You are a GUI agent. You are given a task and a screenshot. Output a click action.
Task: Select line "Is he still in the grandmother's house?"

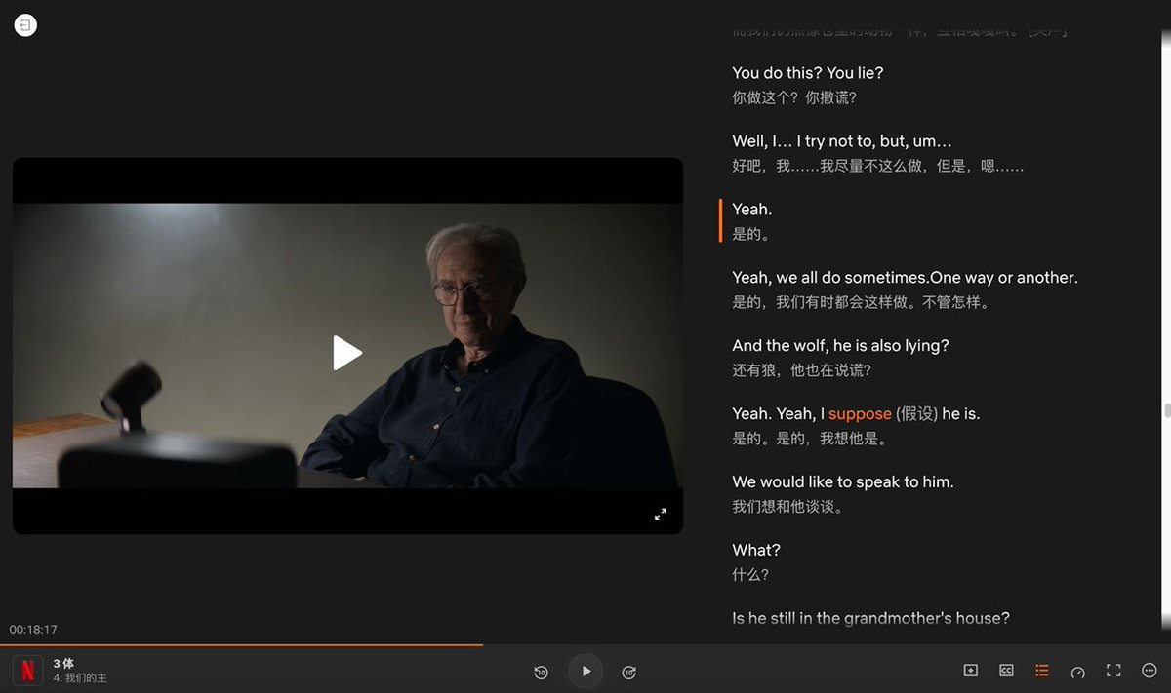(x=870, y=618)
